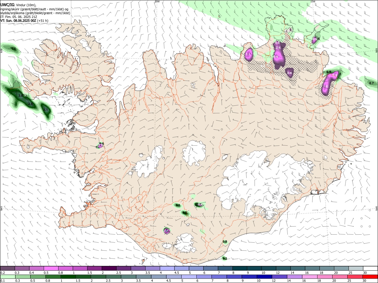Select the lower legend swatch between 0.1 and 0.3
Viewport: 378px width, 283px height.
click(8, 277)
